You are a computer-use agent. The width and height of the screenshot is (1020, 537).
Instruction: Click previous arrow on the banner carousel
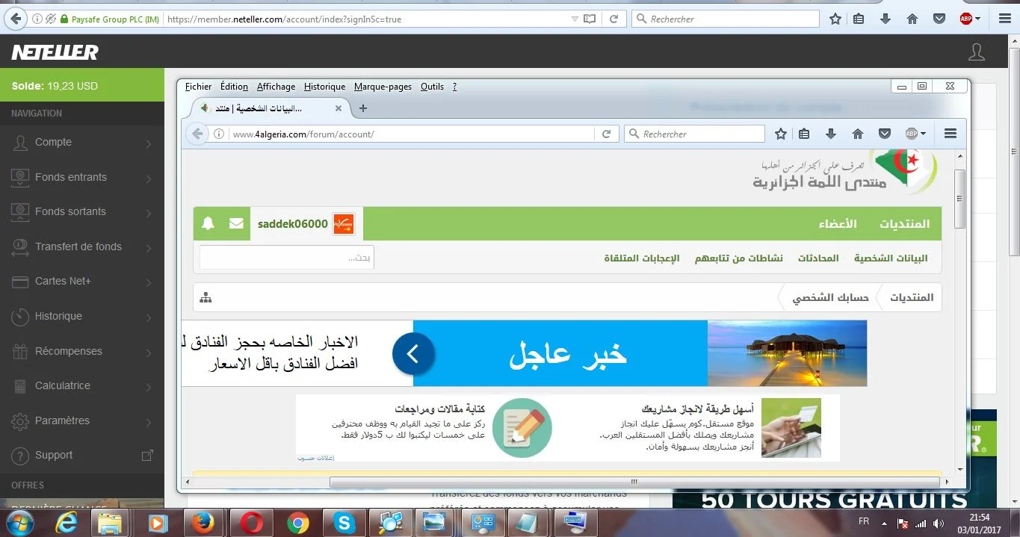click(413, 353)
